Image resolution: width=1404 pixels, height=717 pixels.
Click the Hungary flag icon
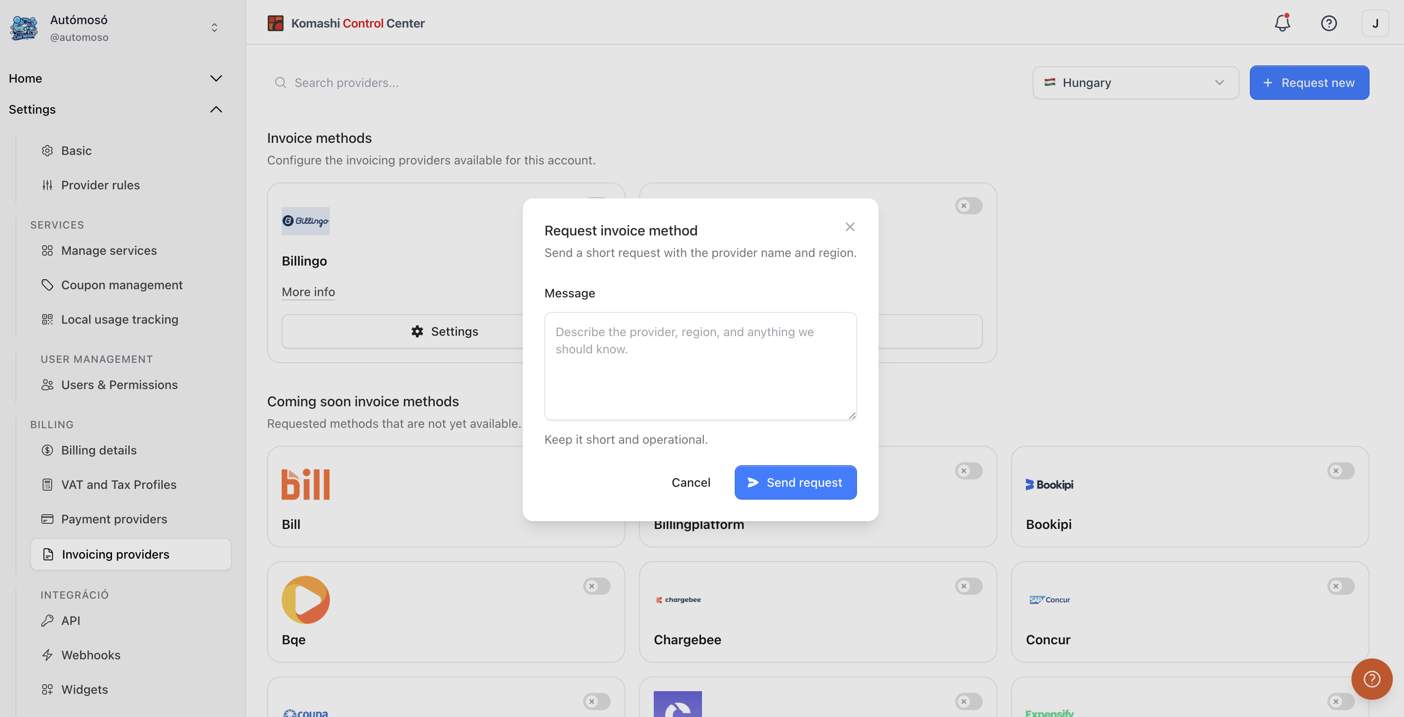1050,82
